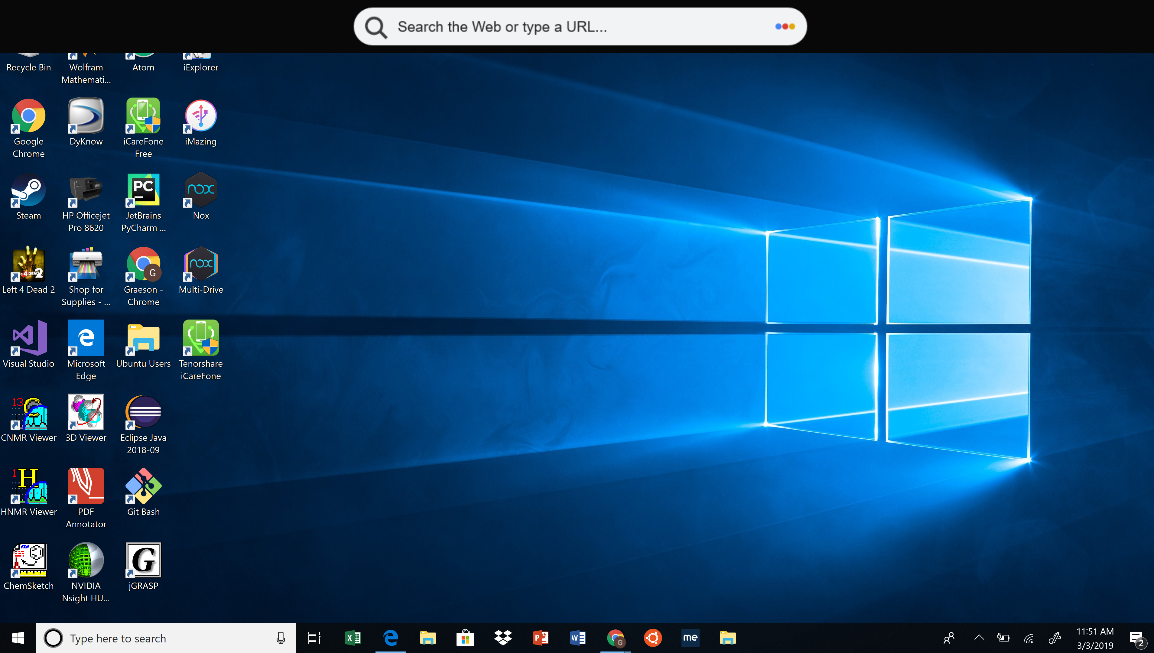Launch PowerPoint from the taskbar

[541, 638]
